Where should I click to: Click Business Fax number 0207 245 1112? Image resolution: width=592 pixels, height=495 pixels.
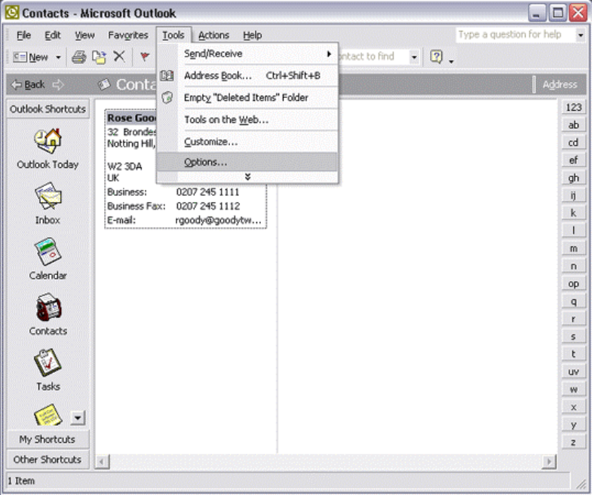tap(208, 206)
